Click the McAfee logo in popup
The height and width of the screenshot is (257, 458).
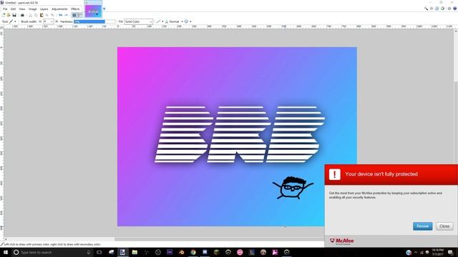tap(342, 241)
